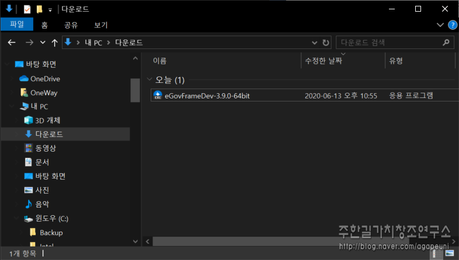Click 내 PC in the address breadcrumb

click(93, 43)
